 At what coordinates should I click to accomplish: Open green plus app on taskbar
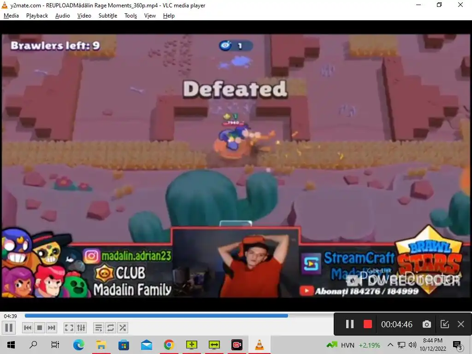coord(192,345)
